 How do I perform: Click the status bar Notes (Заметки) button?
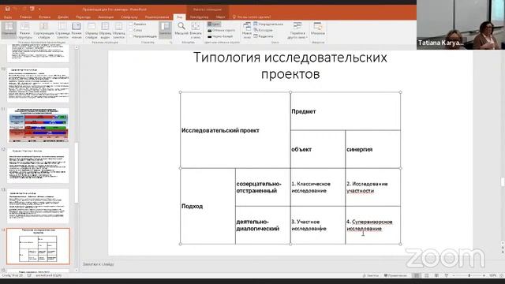(x=370, y=275)
